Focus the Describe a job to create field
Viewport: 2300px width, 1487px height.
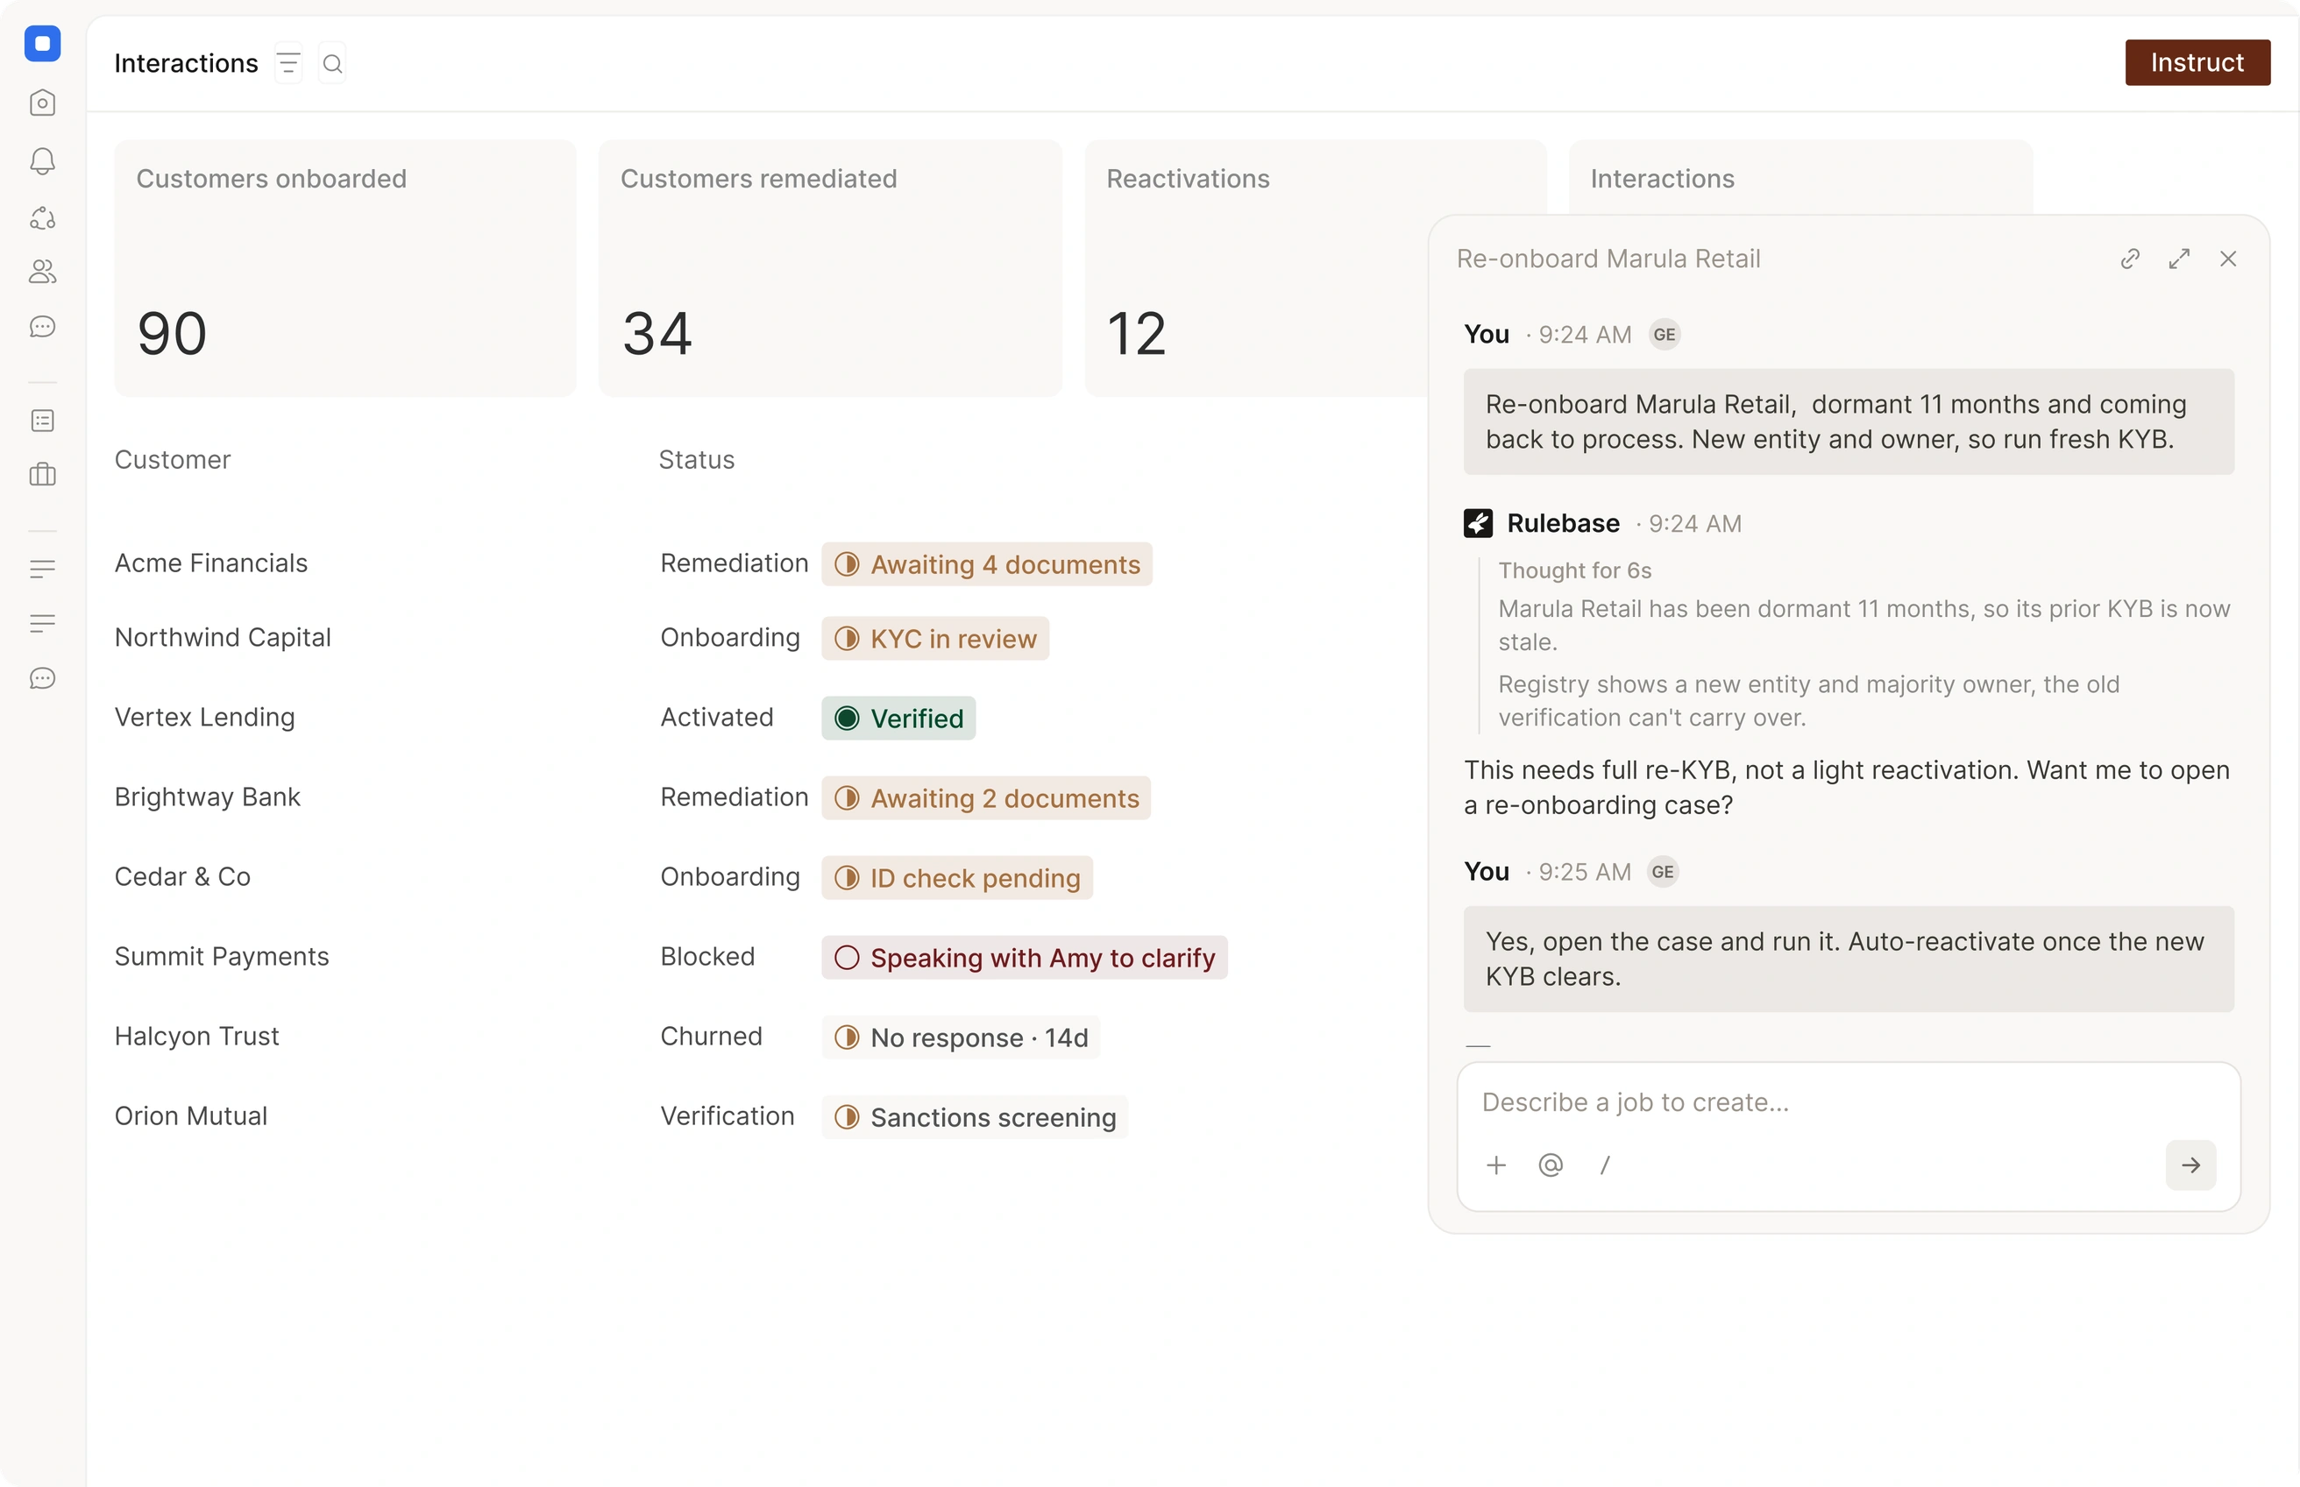point(1848,1102)
